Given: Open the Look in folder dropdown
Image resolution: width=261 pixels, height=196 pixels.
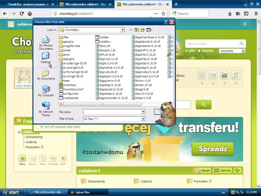Looking at the screenshot, I should 122,30.
